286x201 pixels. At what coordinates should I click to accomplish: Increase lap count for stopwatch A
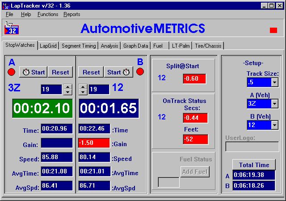tap(67, 87)
